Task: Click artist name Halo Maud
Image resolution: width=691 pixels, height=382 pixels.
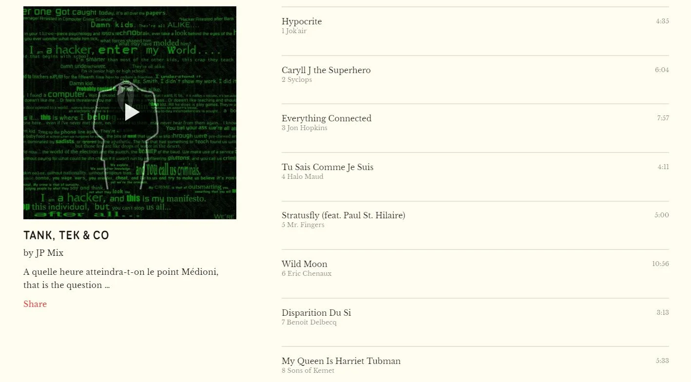Action: coord(306,177)
